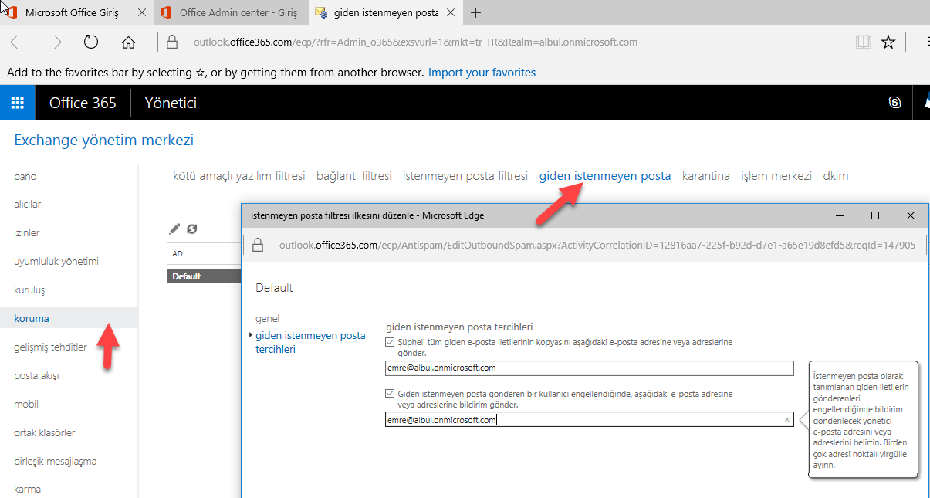Click the browser back arrow
The image size is (930, 498).
(18, 42)
